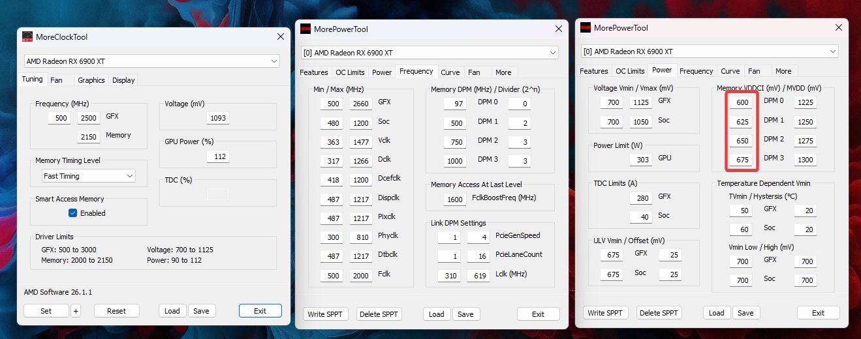Open the GPU dropdown in MoreClockTool
861x339 pixels.
click(x=151, y=61)
